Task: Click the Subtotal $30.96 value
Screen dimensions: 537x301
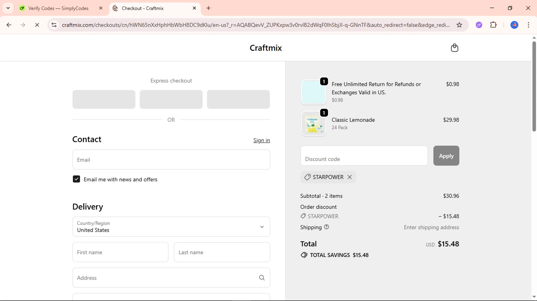Action: pos(451,196)
